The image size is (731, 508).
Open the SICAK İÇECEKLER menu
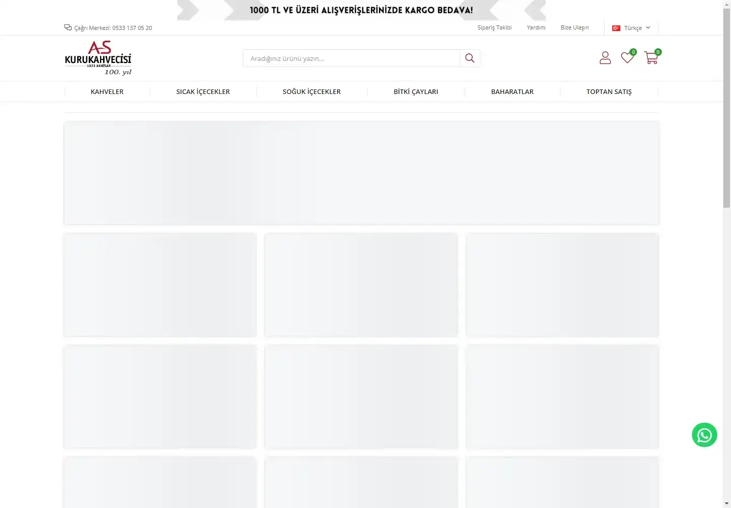203,91
